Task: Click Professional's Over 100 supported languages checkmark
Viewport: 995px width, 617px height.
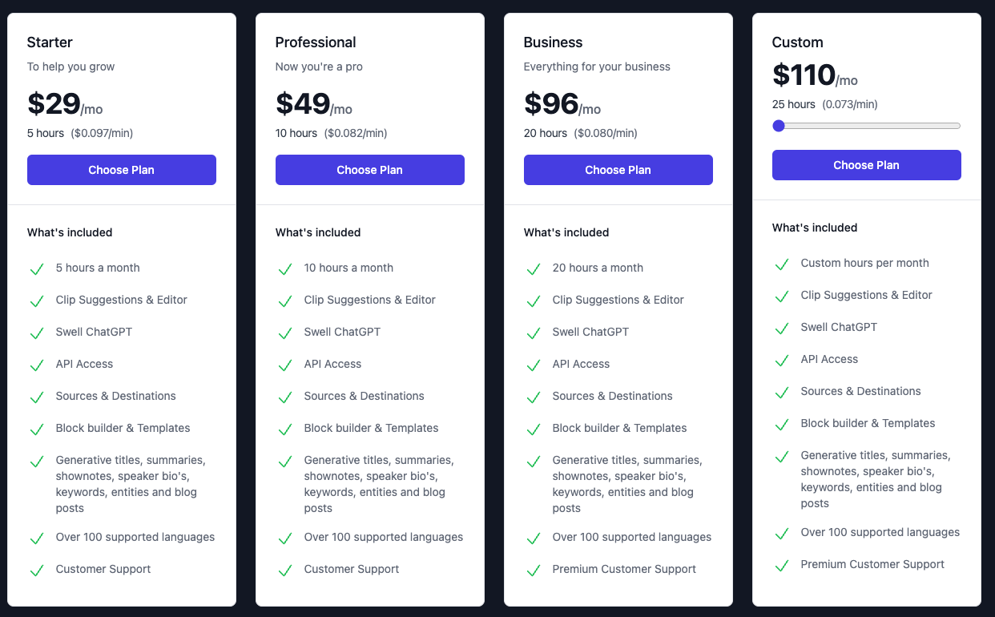Action: tap(284, 538)
